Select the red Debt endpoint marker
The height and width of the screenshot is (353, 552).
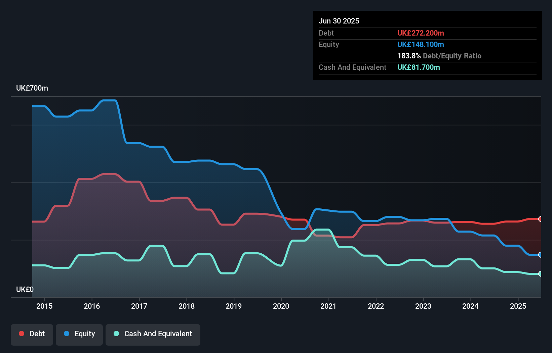541,219
